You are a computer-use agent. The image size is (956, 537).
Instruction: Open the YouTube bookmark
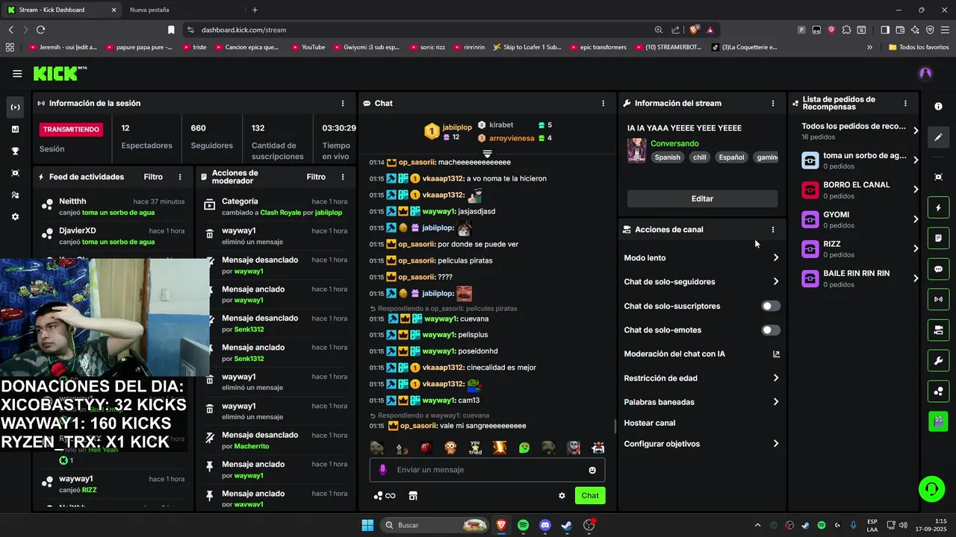tap(307, 47)
